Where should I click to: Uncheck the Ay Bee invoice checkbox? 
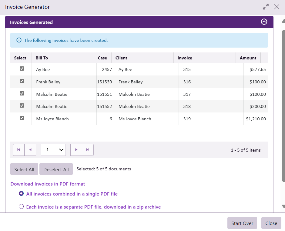click(22, 69)
